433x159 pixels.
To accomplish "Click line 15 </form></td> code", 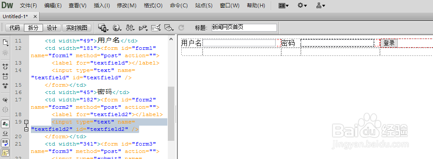I will pyautogui.click(x=66, y=85).
